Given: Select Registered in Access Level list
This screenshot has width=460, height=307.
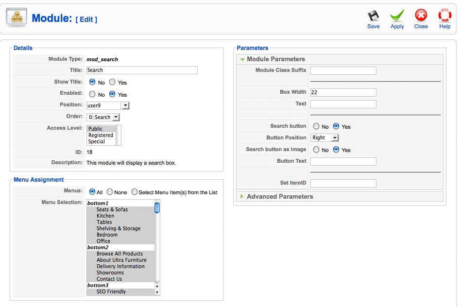Looking at the screenshot, I should (x=101, y=136).
